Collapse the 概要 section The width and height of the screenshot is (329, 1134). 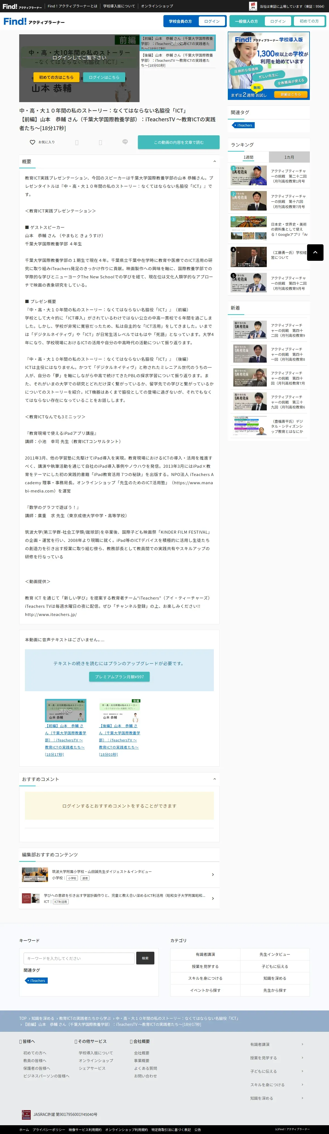click(215, 162)
